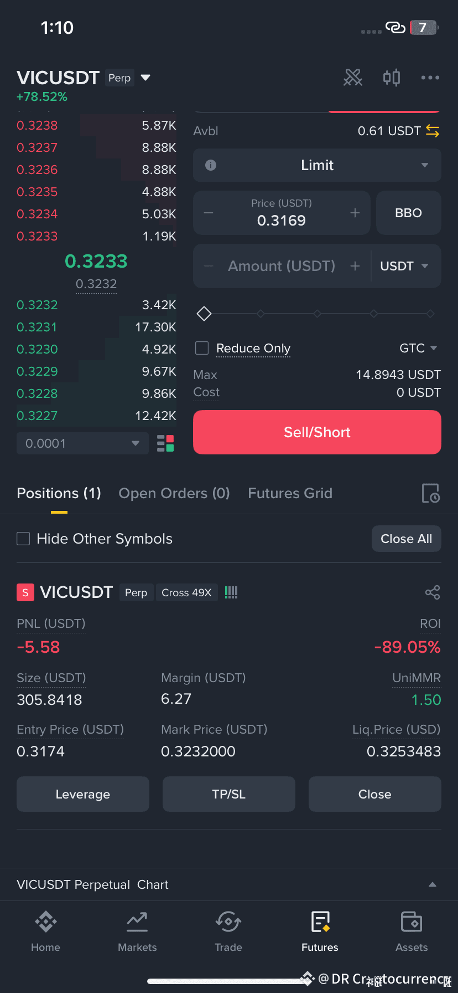
Task: Expand the VICUSDT Perp symbol dropdown
Action: (x=145, y=78)
